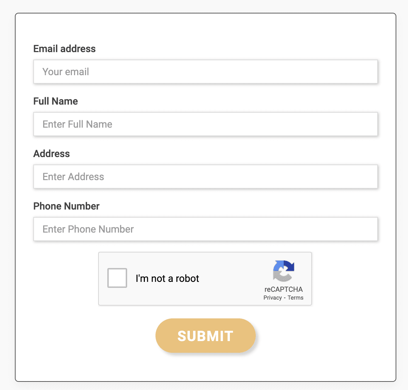Open the reCAPTCHA Privacy link
This screenshot has height=390, width=408.
pos(272,297)
